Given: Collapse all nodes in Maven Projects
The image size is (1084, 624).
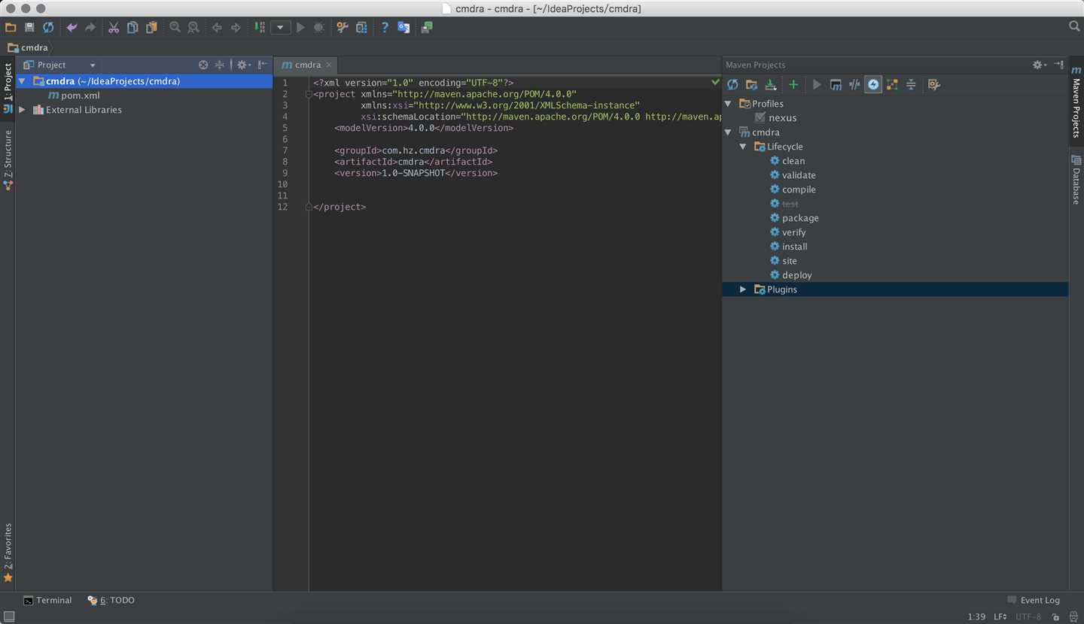Looking at the screenshot, I should click(x=911, y=85).
